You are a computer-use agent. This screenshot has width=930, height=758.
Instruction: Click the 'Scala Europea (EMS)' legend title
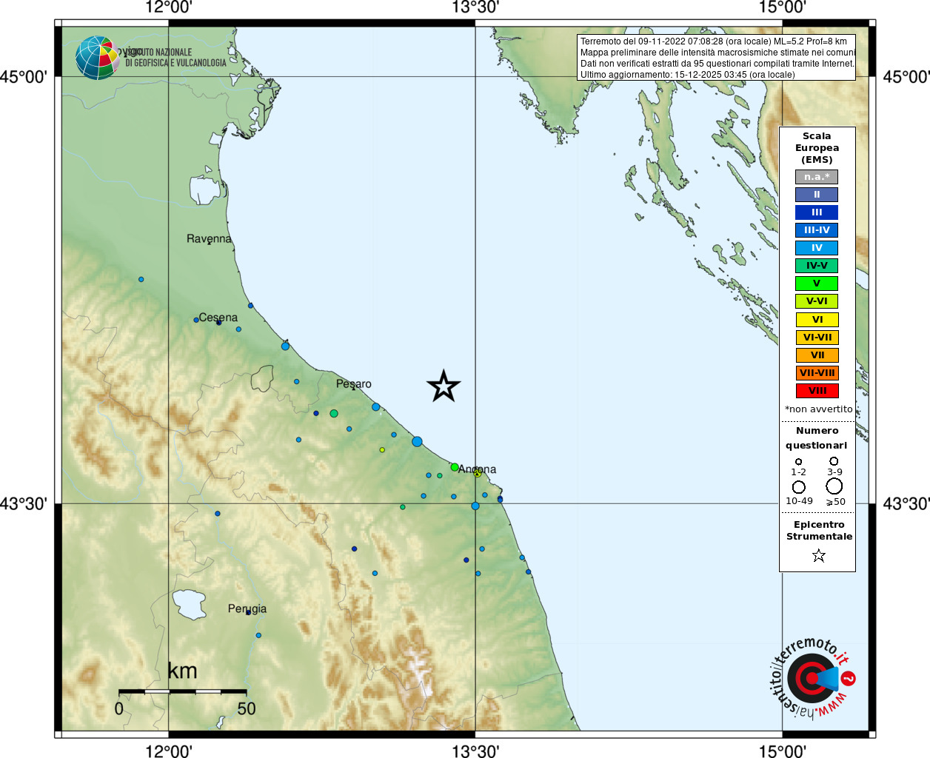point(817,148)
